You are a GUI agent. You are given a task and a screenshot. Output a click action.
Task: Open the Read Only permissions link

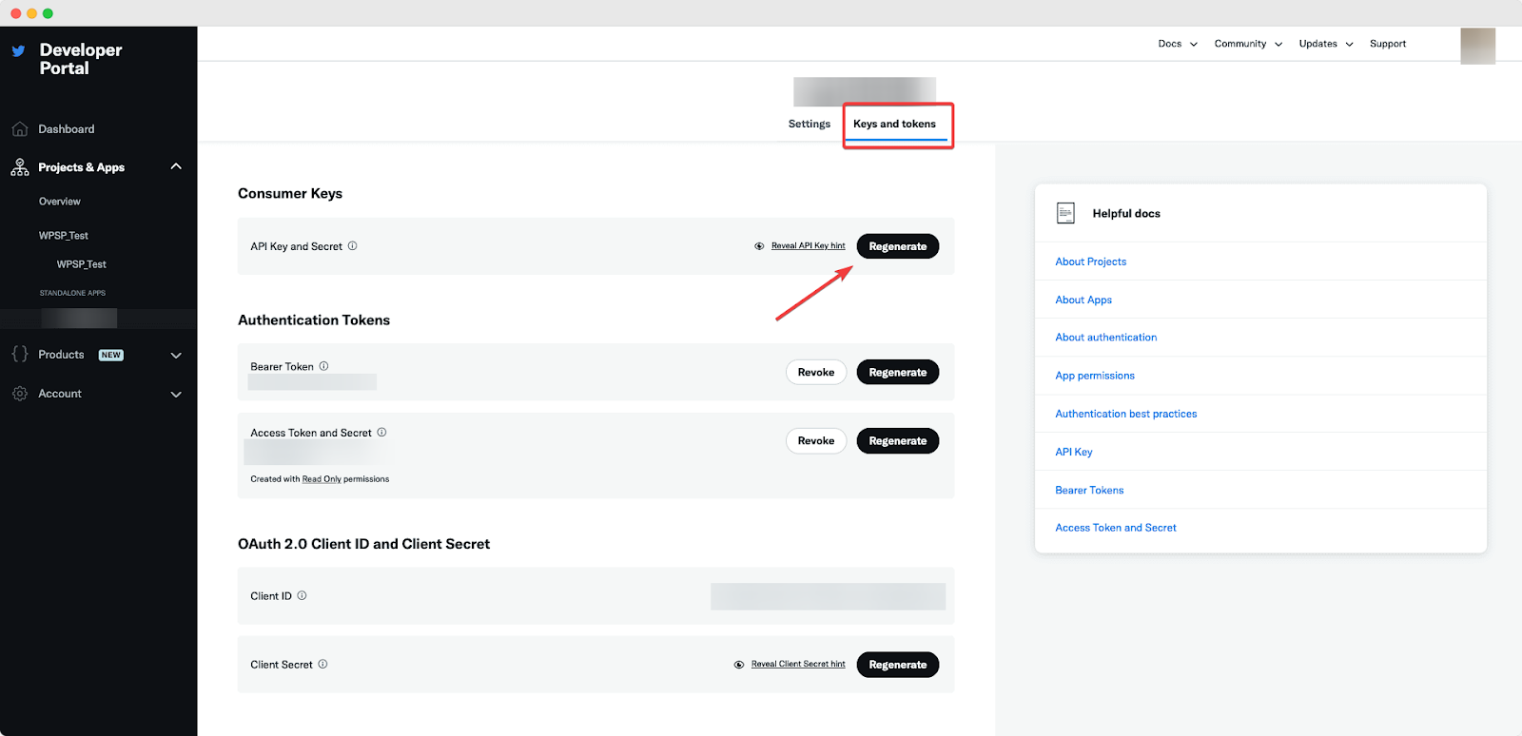(322, 479)
